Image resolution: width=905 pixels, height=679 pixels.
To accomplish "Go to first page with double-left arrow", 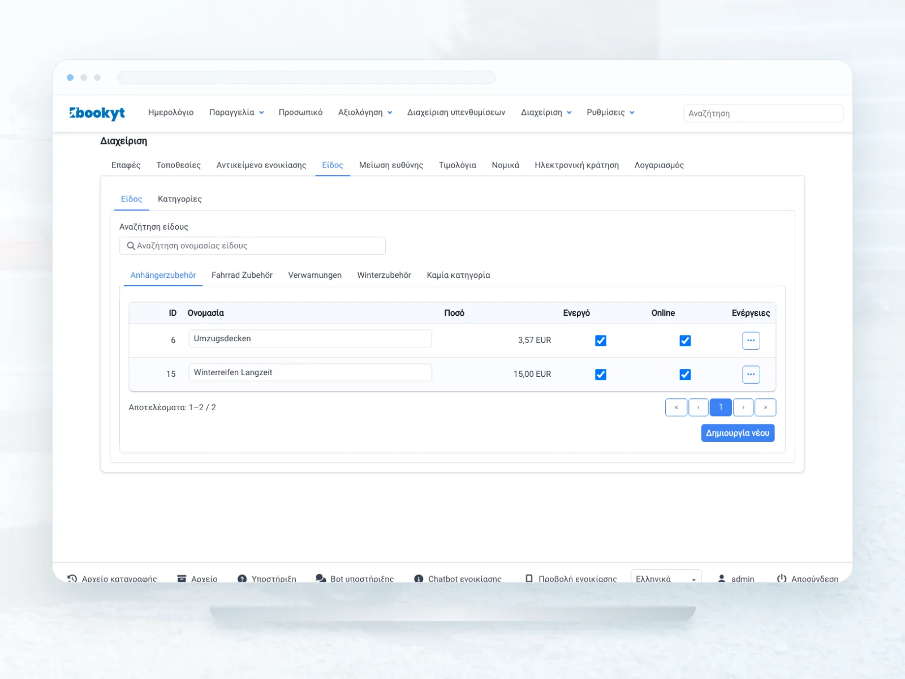I will 676,407.
